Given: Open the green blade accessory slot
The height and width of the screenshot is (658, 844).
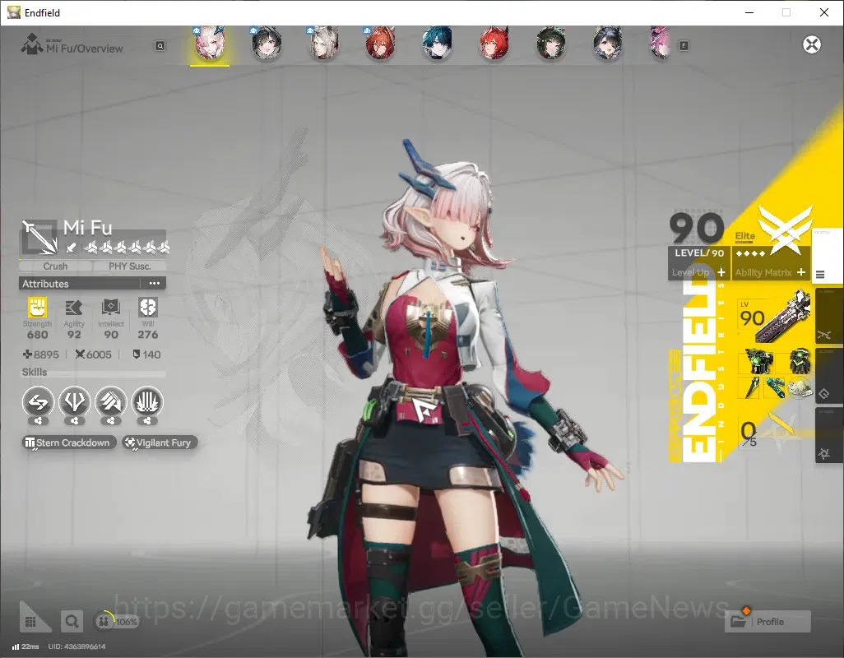Looking at the screenshot, I should (x=750, y=388).
